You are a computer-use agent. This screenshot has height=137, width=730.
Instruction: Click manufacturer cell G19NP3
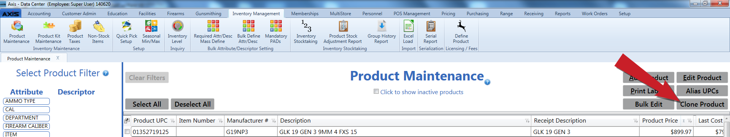pyautogui.click(x=251, y=132)
